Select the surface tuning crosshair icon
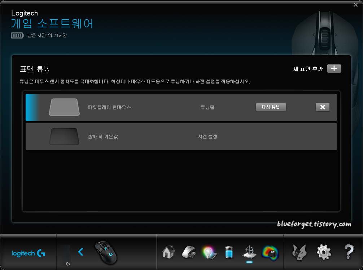Screen dimensions: 363x270 tap(249, 252)
